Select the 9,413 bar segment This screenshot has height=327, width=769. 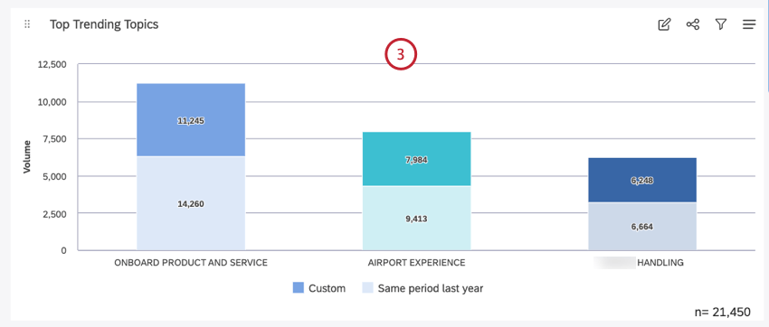pyautogui.click(x=416, y=219)
